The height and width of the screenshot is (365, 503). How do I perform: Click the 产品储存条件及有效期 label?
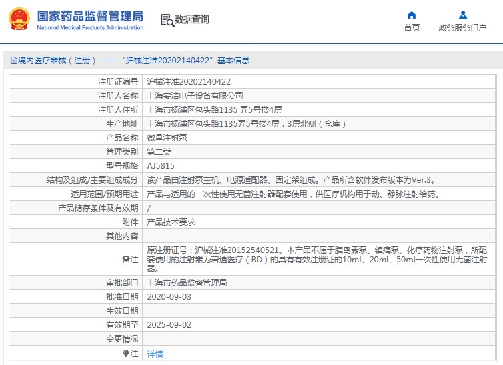click(x=98, y=208)
